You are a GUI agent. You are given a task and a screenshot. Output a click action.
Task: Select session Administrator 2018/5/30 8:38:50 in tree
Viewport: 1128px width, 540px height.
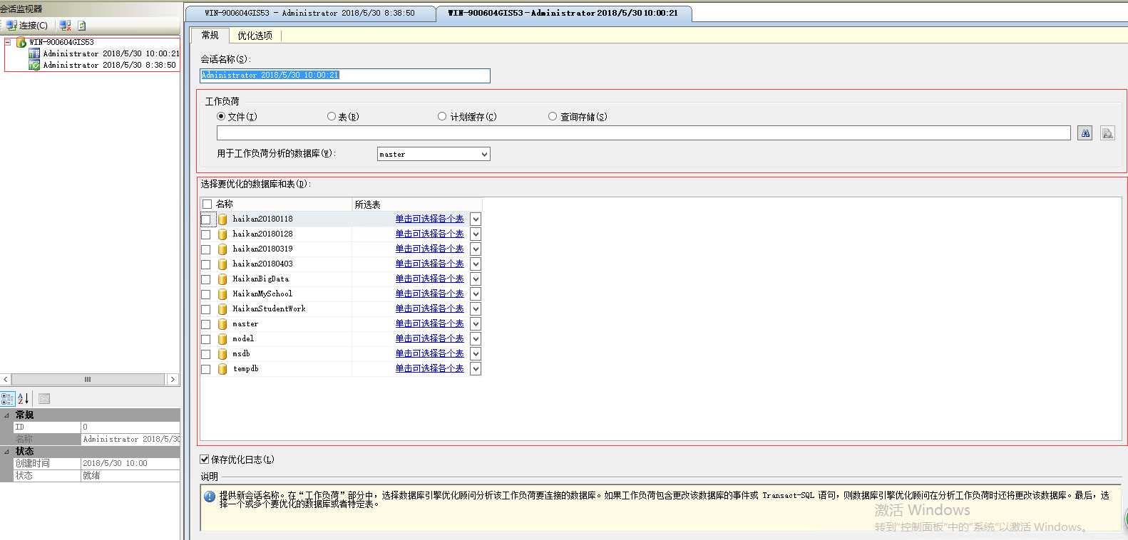point(109,65)
